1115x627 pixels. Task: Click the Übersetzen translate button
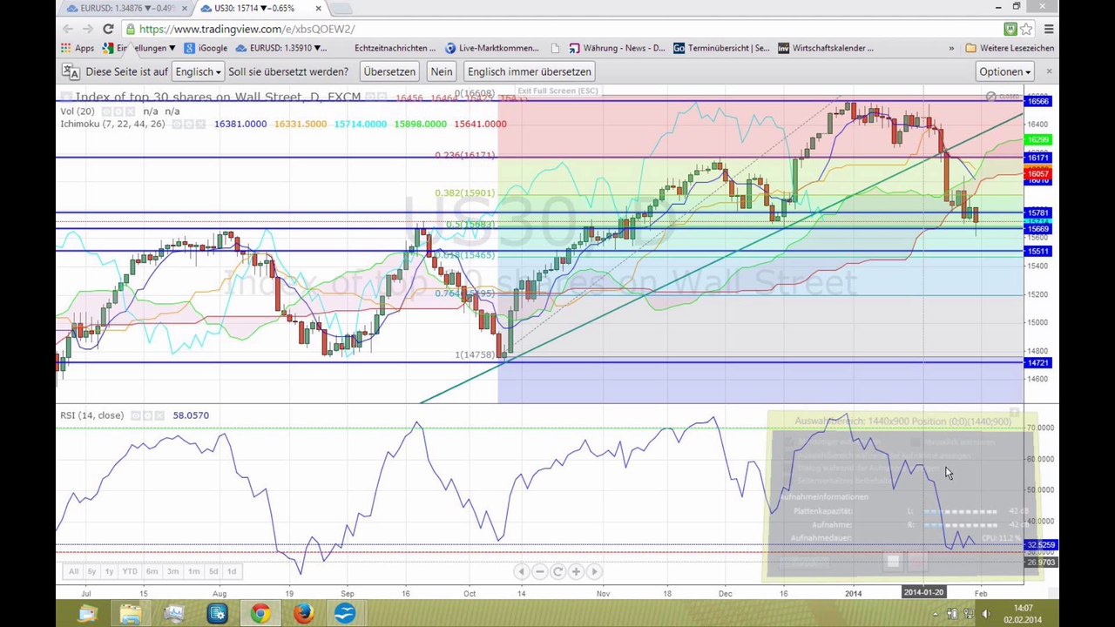point(389,71)
